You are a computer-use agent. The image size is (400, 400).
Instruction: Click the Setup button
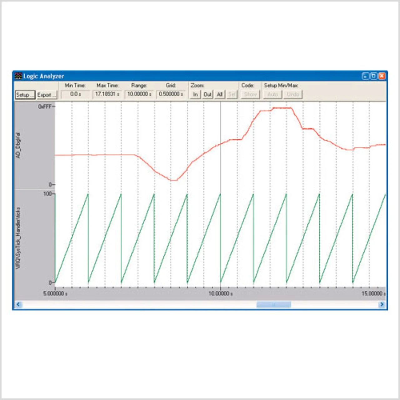[x=25, y=95]
